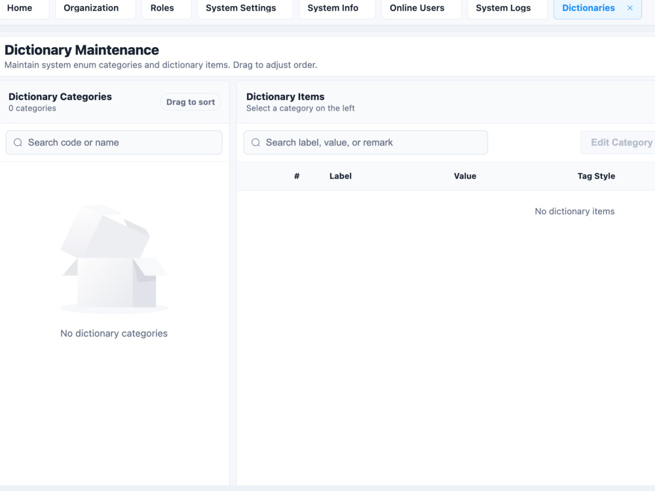Click the empty box illustration
Image resolution: width=655 pixels, height=491 pixels.
click(x=114, y=259)
